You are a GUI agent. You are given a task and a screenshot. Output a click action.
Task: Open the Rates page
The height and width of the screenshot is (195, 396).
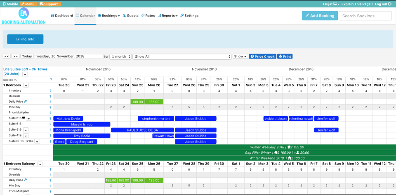click(148, 16)
